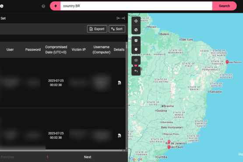Click the João Pessoa map marker
The image size is (243, 162).
(x=227, y=62)
